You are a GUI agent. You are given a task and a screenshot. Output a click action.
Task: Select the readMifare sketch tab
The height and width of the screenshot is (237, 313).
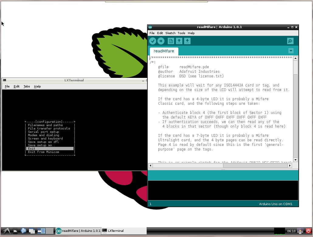tap(164, 51)
